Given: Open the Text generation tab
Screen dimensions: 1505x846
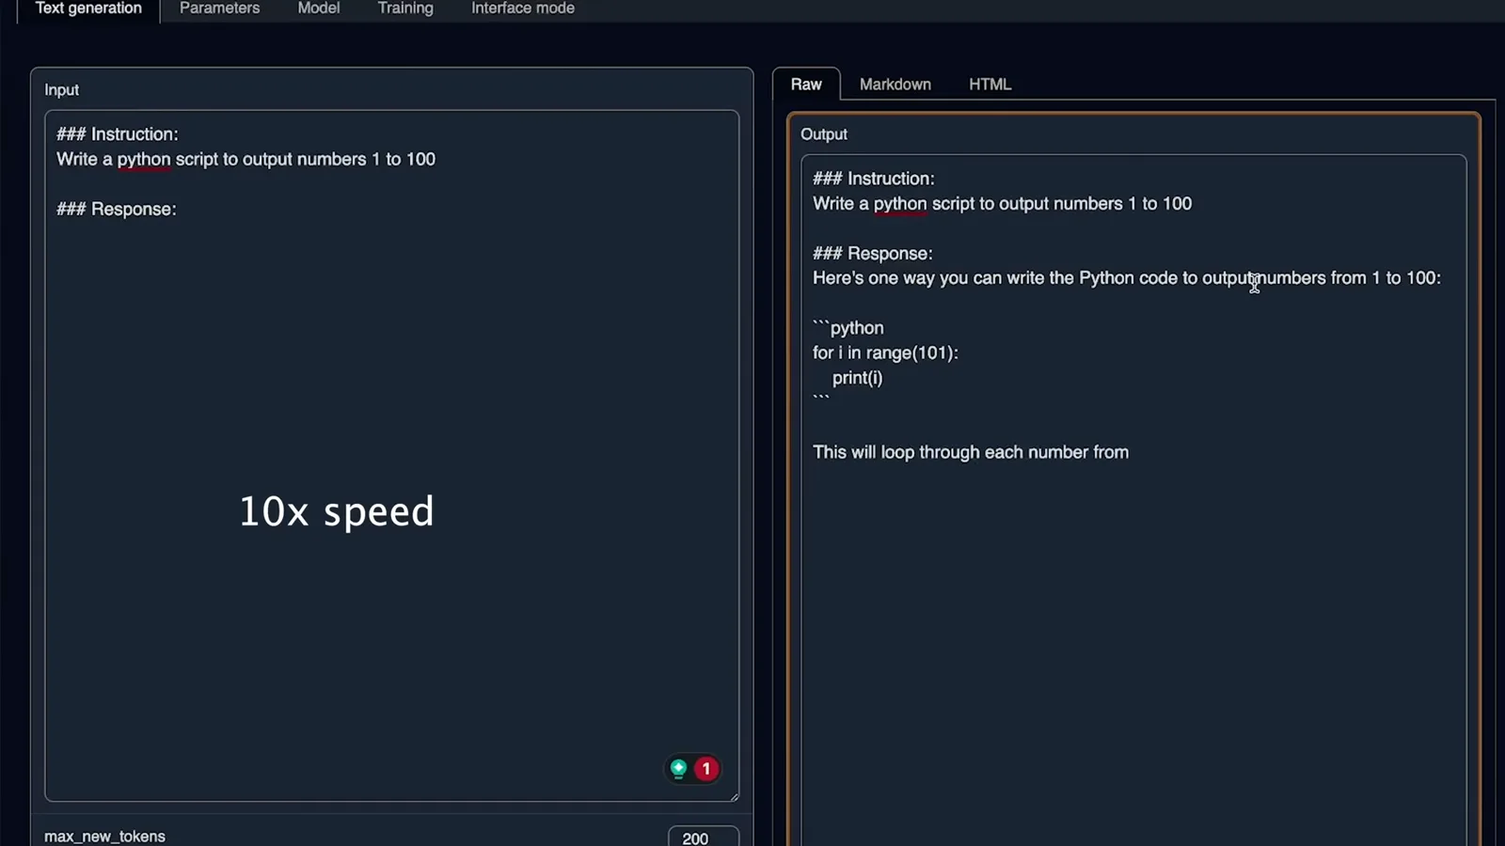Looking at the screenshot, I should click(x=88, y=8).
